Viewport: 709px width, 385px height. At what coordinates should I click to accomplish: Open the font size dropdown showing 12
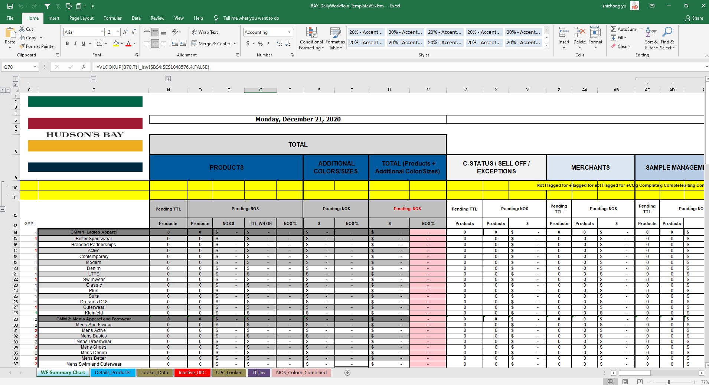coord(118,32)
